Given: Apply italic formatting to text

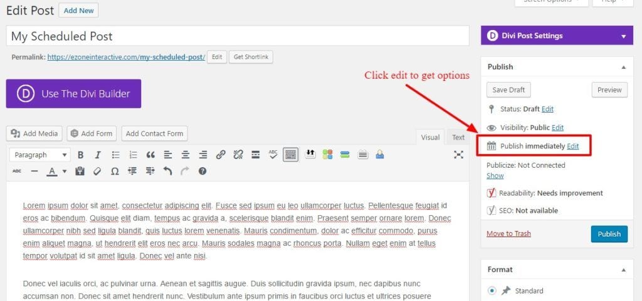Looking at the screenshot, I should point(98,155).
